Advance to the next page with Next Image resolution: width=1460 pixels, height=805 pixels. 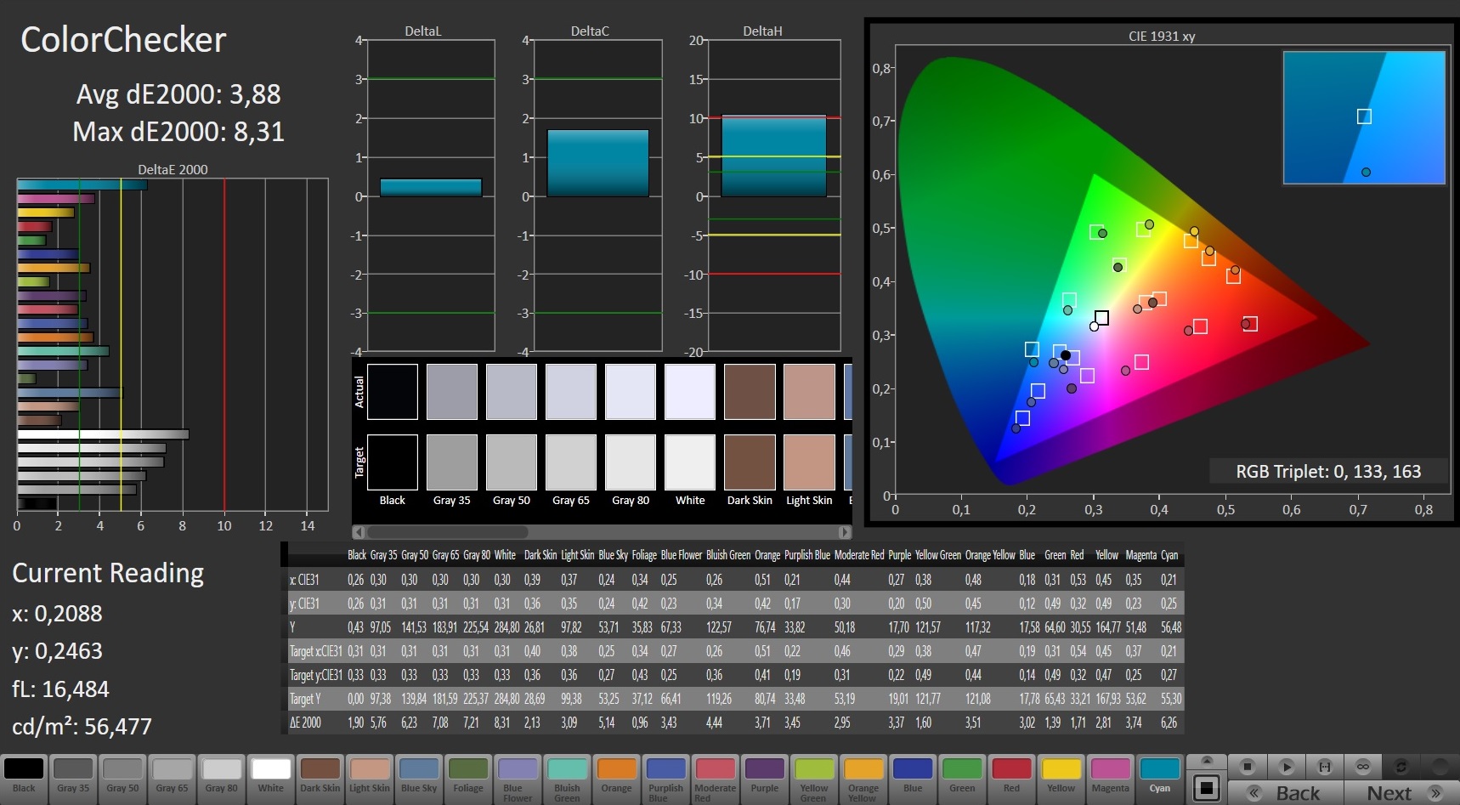1401,793
